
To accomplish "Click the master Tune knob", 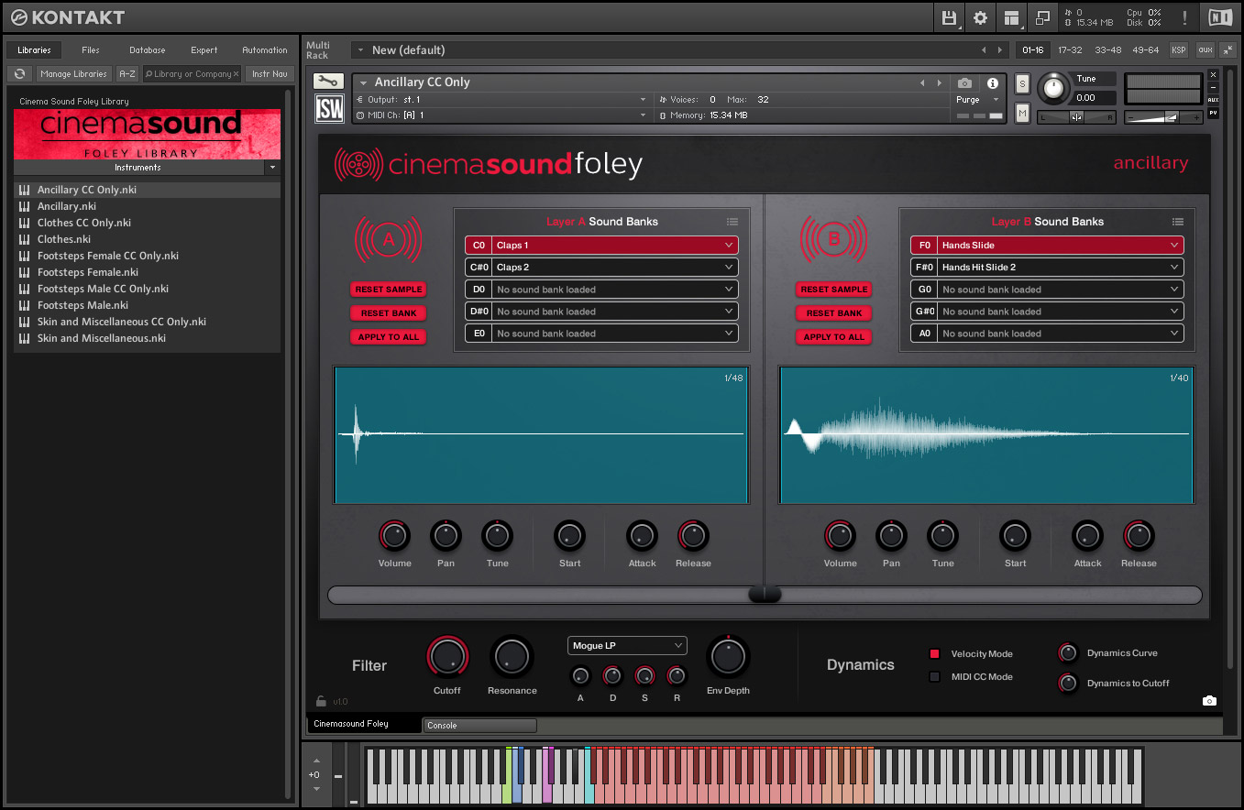I will 1054,88.
